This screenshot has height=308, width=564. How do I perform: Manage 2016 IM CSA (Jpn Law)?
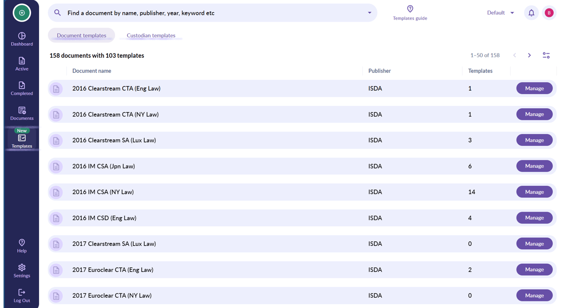pyautogui.click(x=534, y=166)
